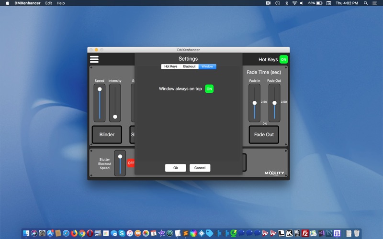383x239 pixels.
Task: Dismiss settings with the Cancel button
Action: pyautogui.click(x=200, y=168)
